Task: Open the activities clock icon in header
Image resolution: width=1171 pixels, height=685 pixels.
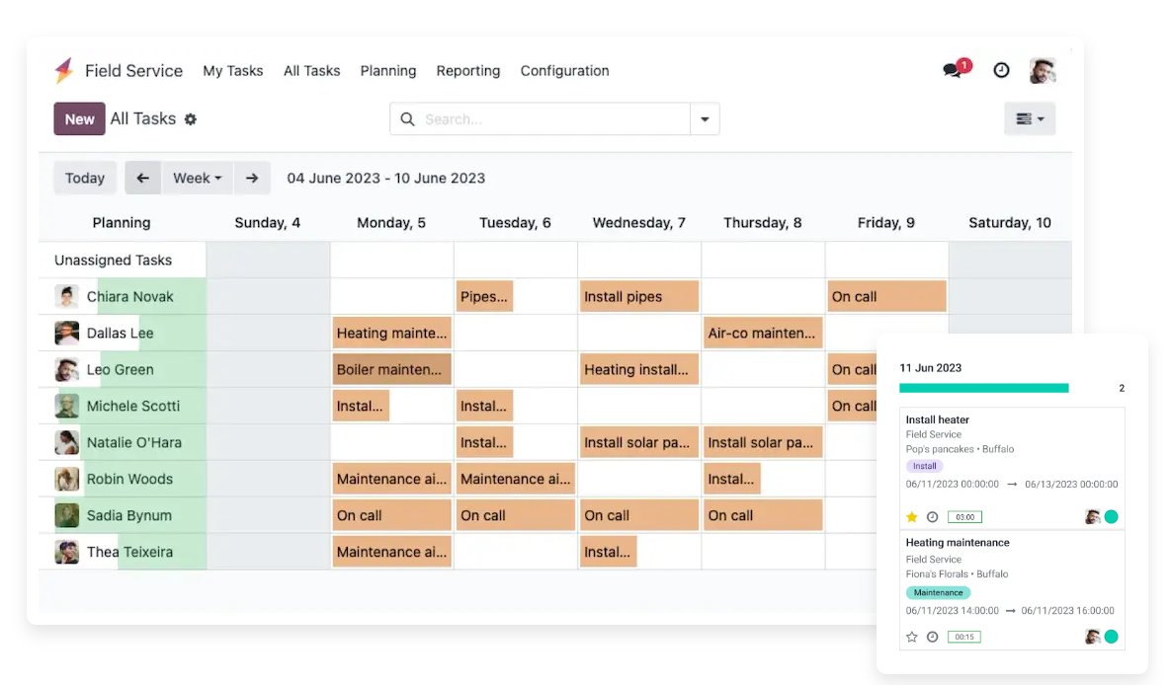Action: click(1001, 70)
